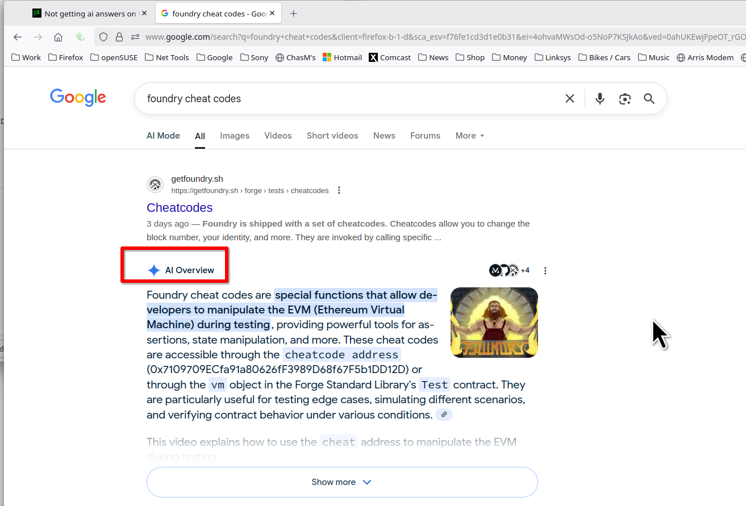Open the ChasM's bookmark
Viewport: 746px width, 506px height.
tap(295, 57)
